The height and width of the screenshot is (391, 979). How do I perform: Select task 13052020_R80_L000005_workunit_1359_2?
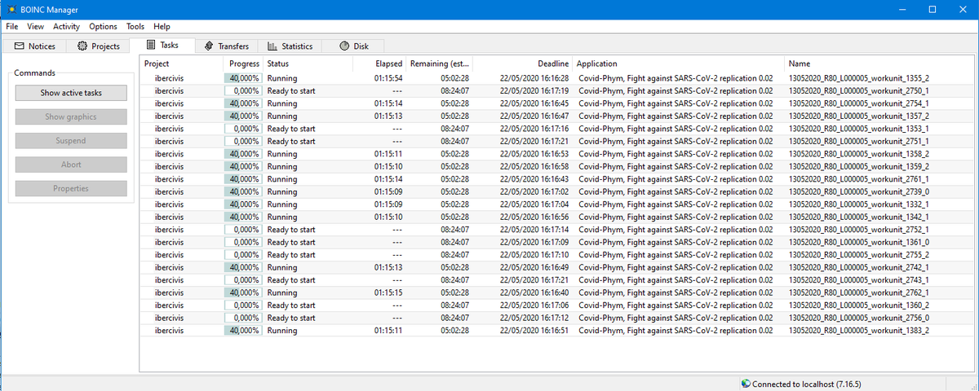pyautogui.click(x=557, y=167)
